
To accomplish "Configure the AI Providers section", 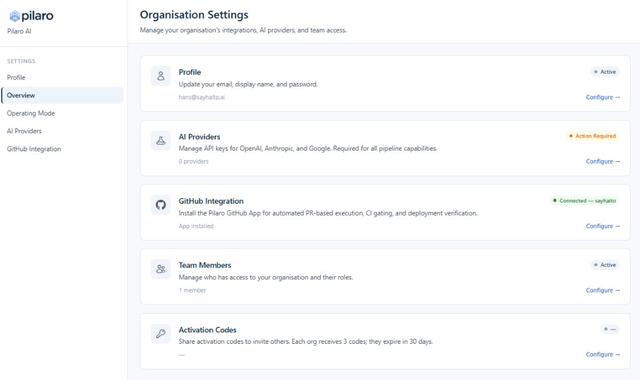I will click(602, 162).
